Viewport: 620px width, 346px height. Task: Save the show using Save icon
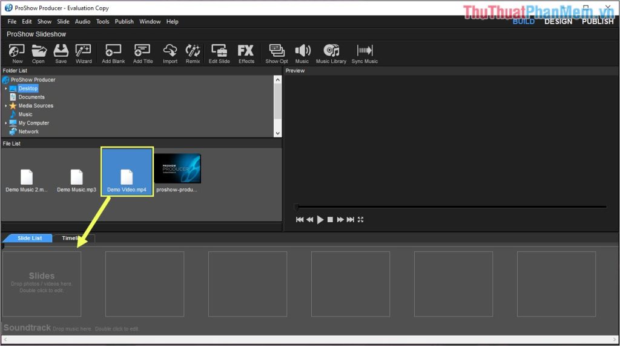pos(61,54)
